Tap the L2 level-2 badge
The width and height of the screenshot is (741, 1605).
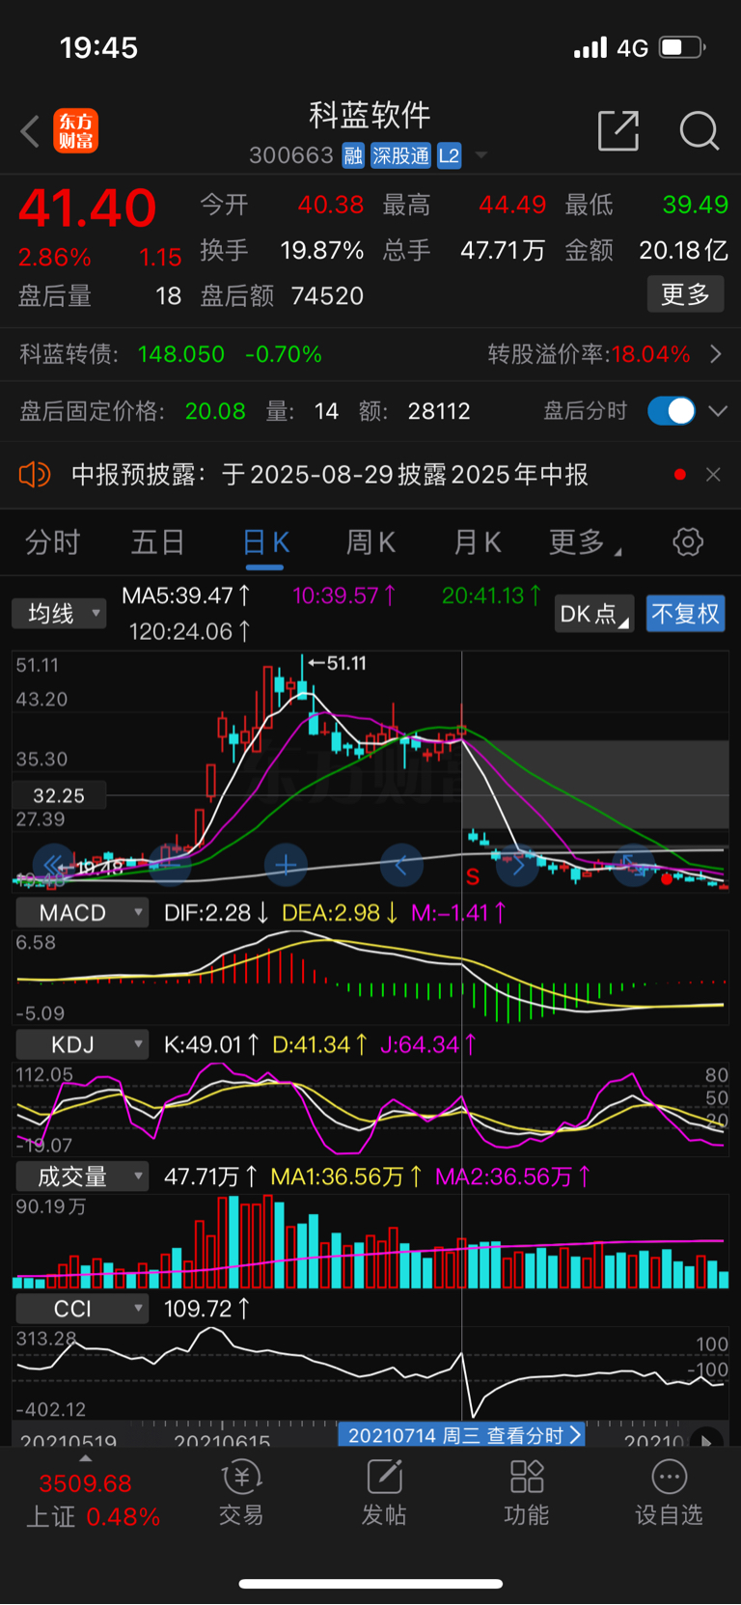point(449,155)
